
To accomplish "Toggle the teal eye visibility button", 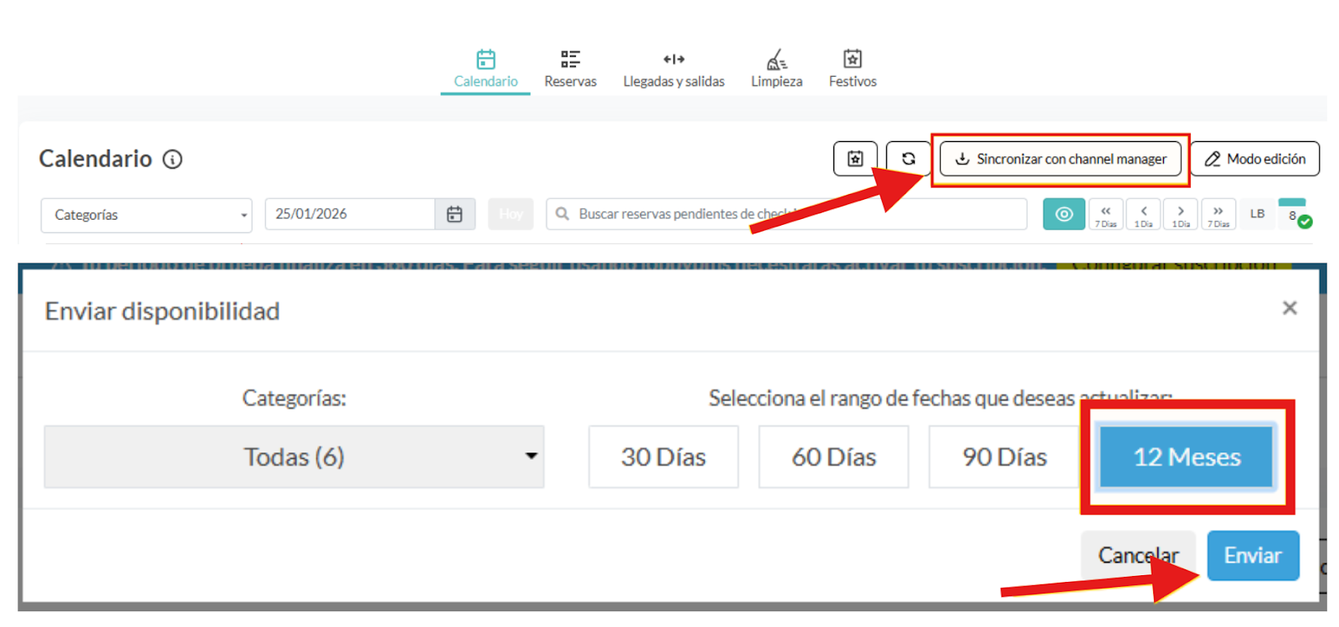I will [x=1064, y=214].
